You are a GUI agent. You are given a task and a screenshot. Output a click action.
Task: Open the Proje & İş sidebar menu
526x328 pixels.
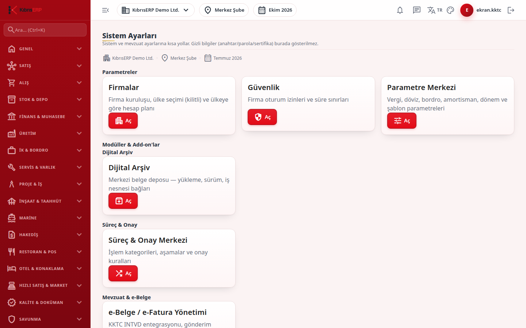(x=45, y=184)
